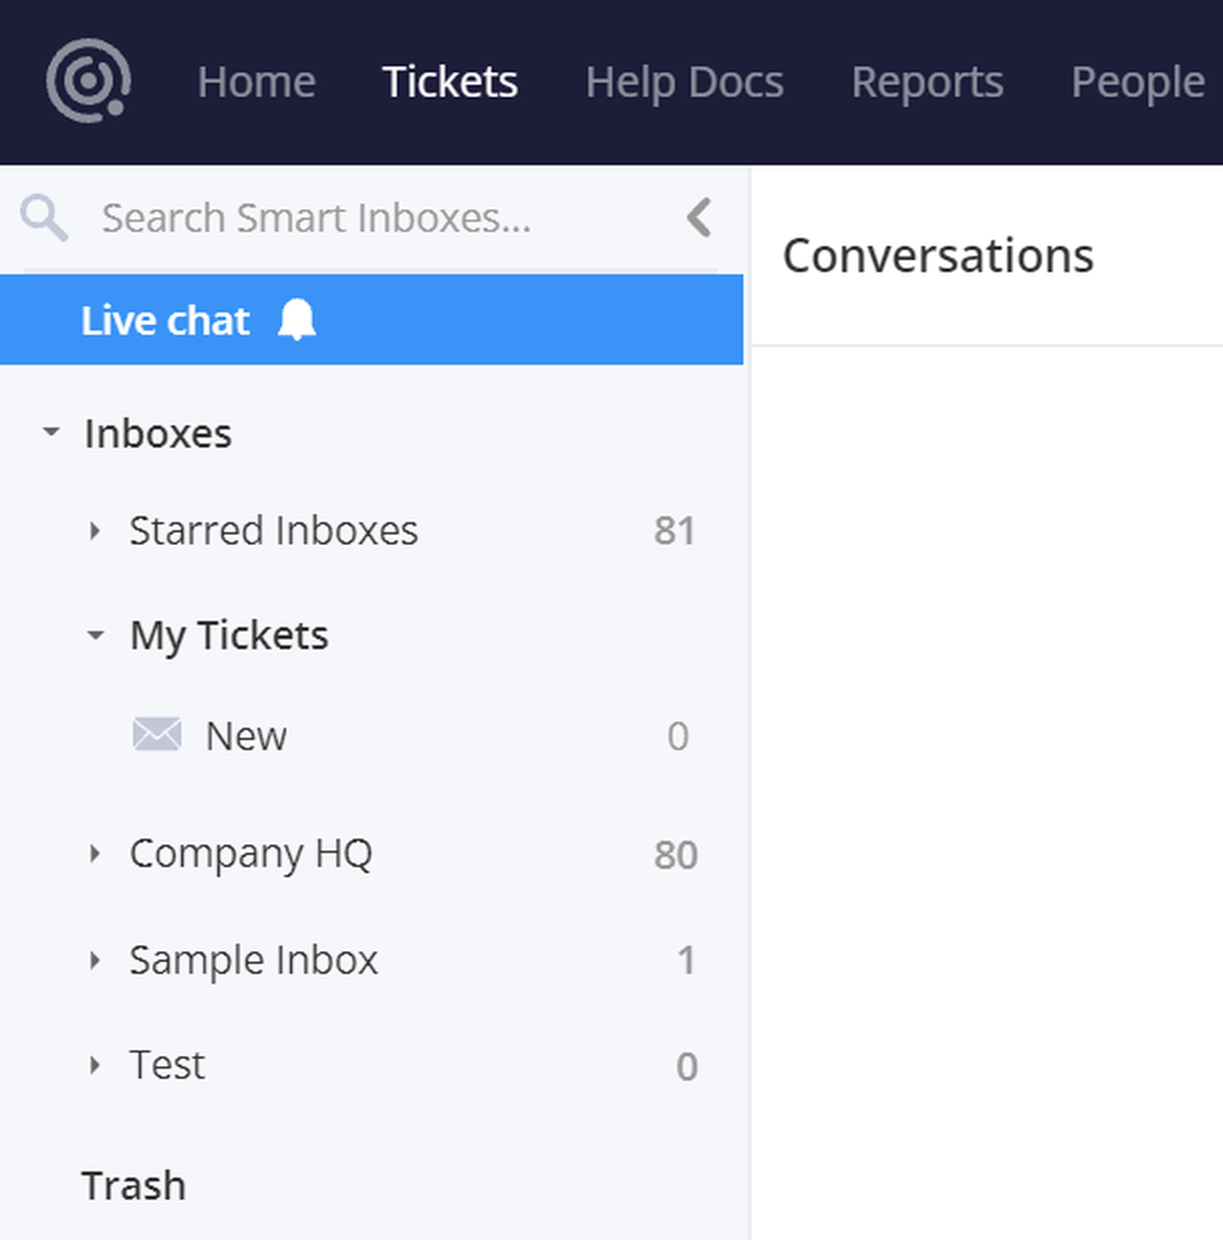Click the search magnifier icon

point(44,218)
